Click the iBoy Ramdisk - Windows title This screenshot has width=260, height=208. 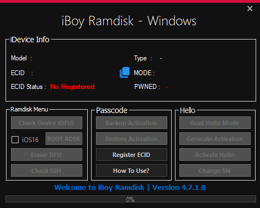(129, 21)
